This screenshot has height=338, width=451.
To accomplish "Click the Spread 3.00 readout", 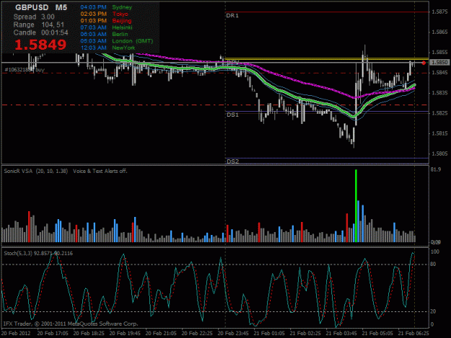I will 34,17.
